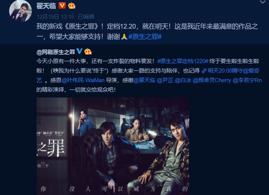
Task: Open the @白冰 mention
Action: [x=183, y=80]
